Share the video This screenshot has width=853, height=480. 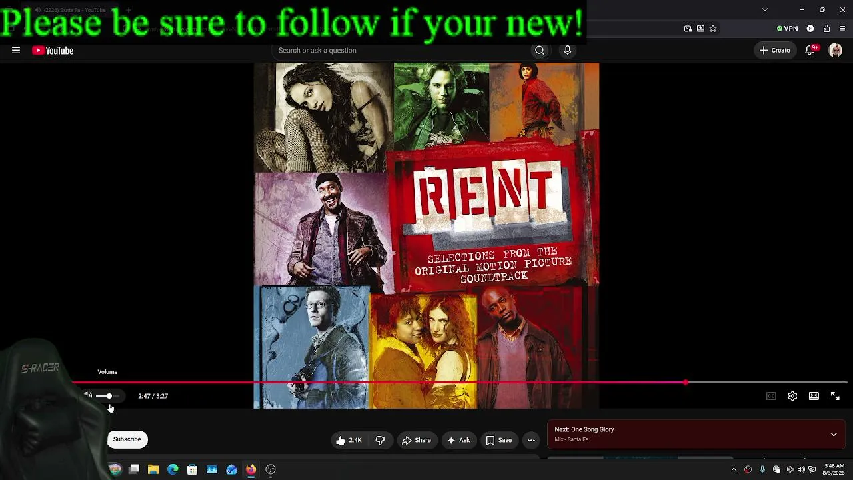[x=416, y=440]
